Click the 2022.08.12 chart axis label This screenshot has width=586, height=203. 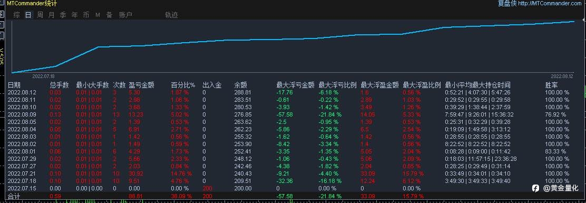click(x=562, y=76)
